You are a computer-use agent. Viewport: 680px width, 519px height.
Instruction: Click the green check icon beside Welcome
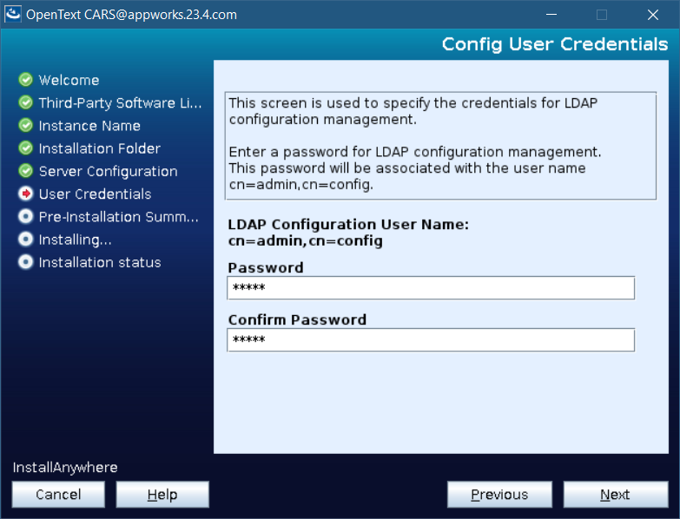tap(25, 79)
